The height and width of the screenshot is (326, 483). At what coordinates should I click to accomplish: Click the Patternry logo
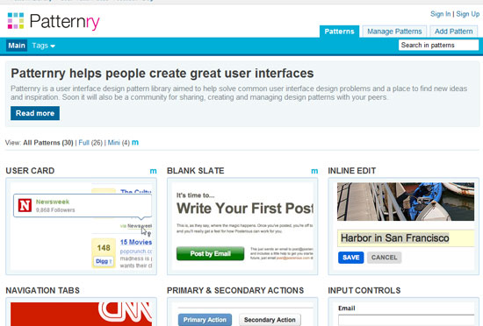[x=54, y=21]
